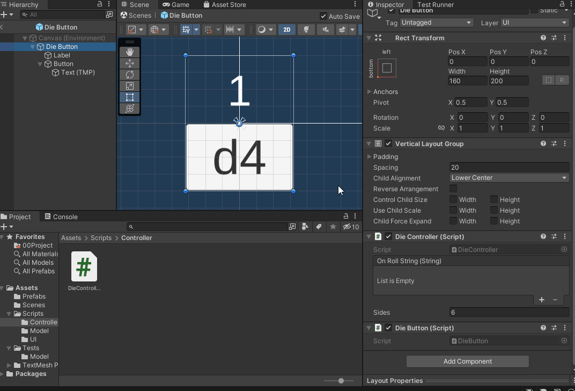The image size is (575, 391).
Task: Switch to the Test Runner tab
Action: [436, 5]
